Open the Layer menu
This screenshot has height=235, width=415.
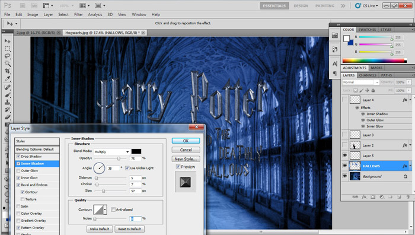[x=48, y=15]
